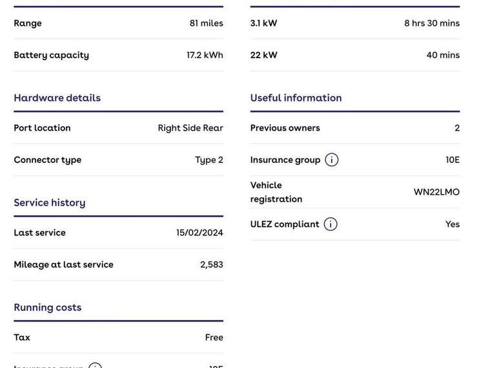Click the Type 2 connector value

209,160
